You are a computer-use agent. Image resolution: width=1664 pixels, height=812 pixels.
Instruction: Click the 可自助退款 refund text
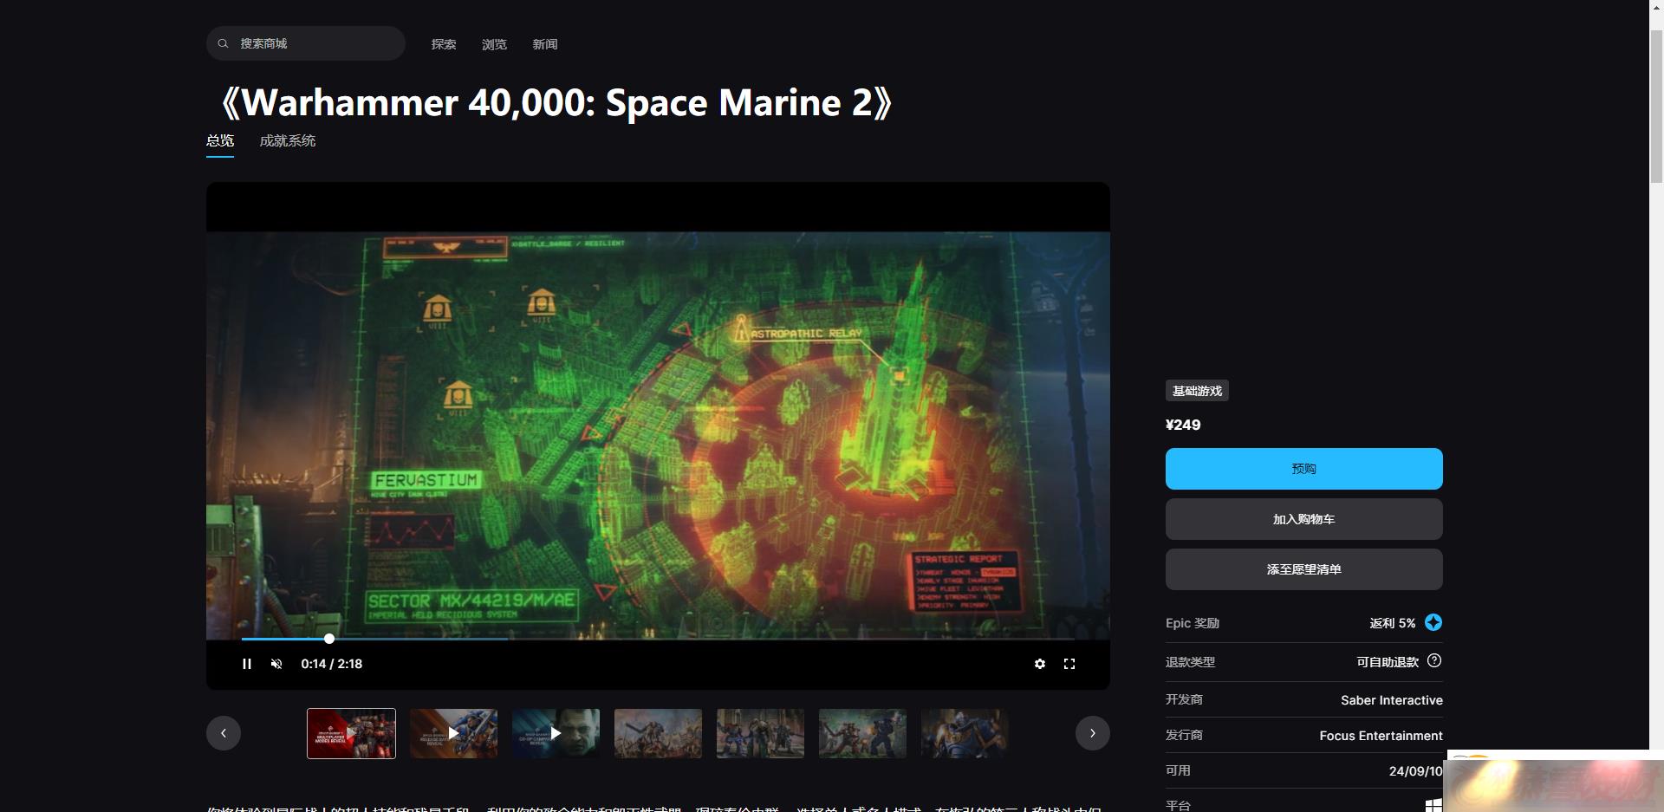(1388, 662)
